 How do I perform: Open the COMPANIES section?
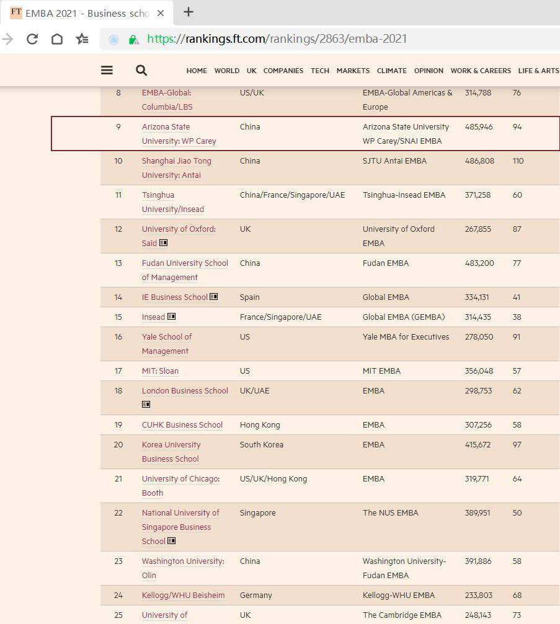(x=283, y=71)
